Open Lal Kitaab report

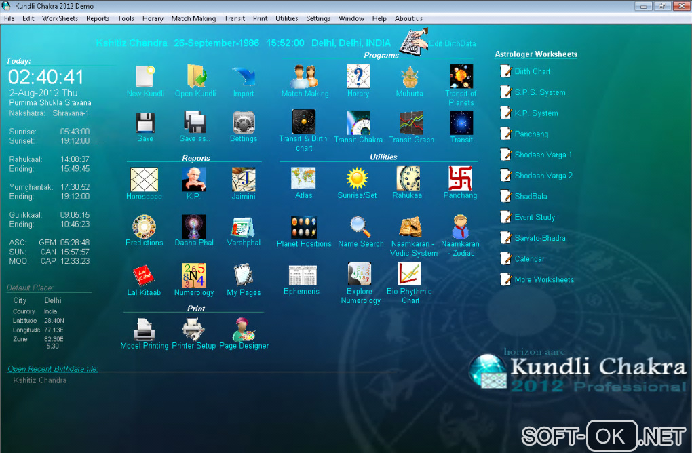[143, 276]
